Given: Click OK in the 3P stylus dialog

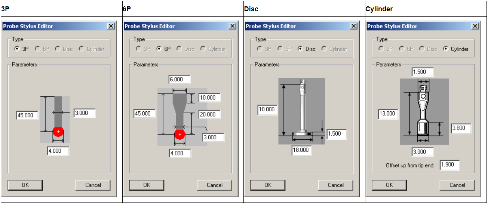Looking at the screenshot, I should coord(25,185).
